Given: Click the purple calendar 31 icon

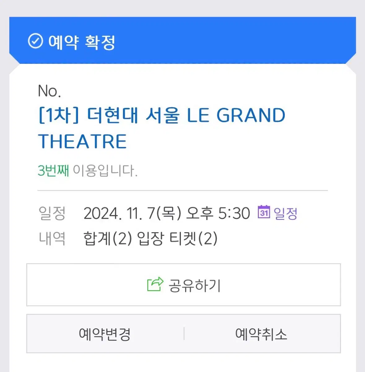Looking at the screenshot, I should (x=264, y=212).
